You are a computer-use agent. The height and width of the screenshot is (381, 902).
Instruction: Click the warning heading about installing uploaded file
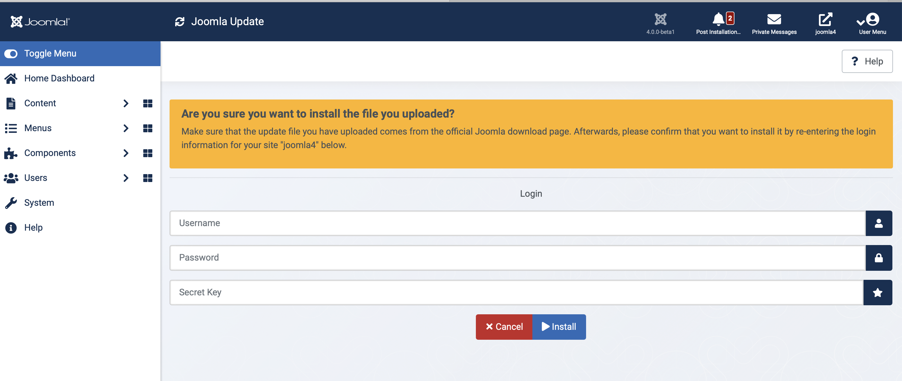point(318,113)
